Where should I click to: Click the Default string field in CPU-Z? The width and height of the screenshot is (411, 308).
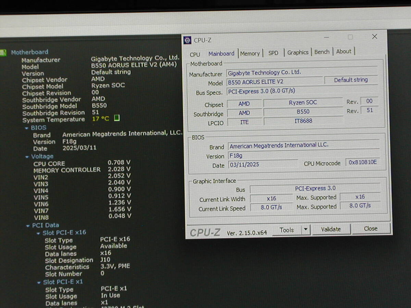351,80
